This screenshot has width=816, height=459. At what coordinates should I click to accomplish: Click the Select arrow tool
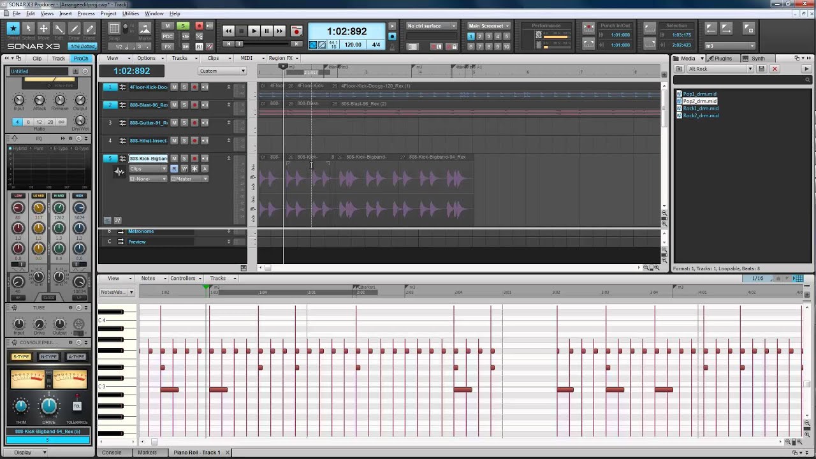[28, 29]
